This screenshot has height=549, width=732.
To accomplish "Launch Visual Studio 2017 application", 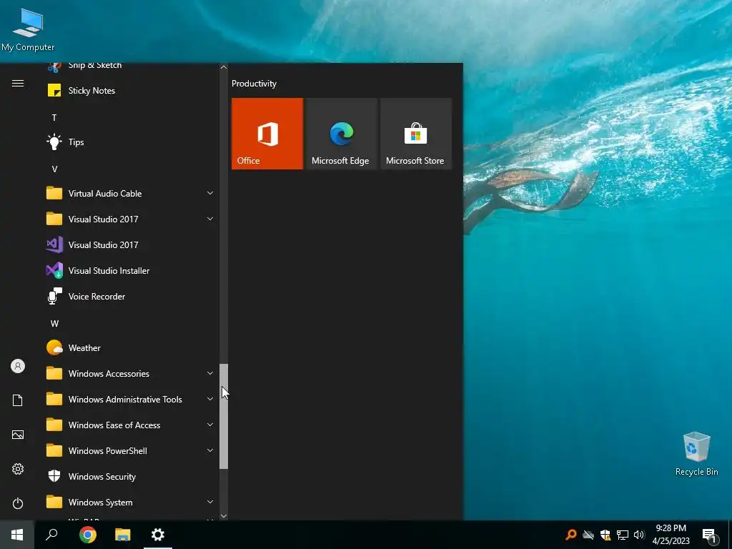I will tap(130, 244).
